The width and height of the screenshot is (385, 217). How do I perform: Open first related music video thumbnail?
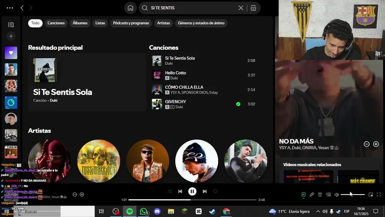tap(308, 177)
